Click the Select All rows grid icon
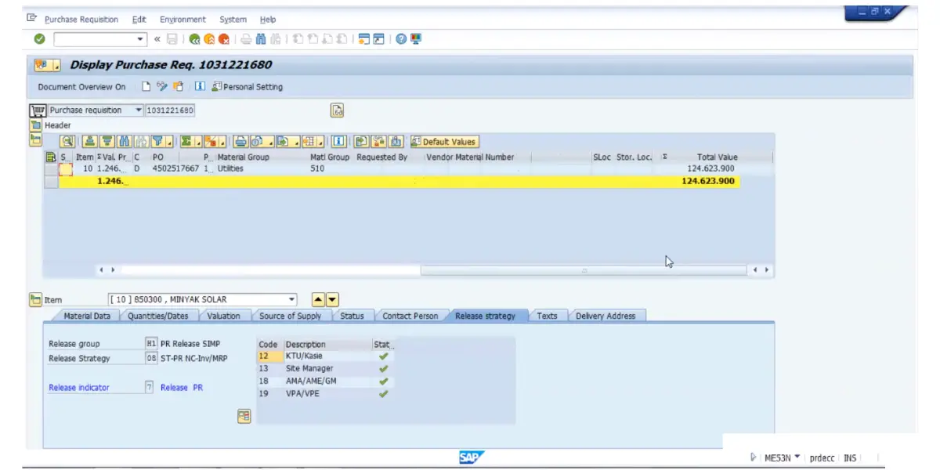The image size is (940, 470). coord(51,157)
